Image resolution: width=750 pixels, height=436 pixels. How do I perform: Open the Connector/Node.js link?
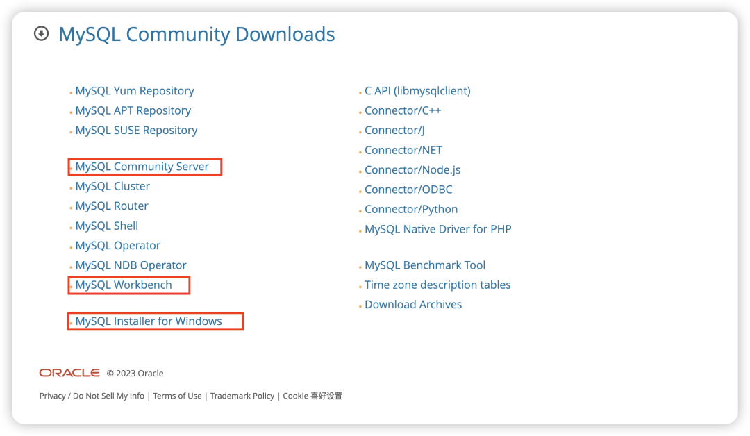412,169
